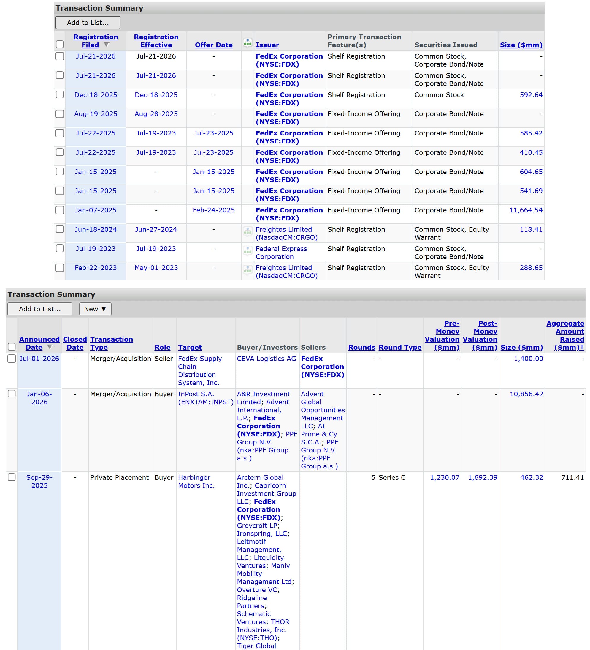Open post-money valuation 1,692.39

tap(483, 477)
